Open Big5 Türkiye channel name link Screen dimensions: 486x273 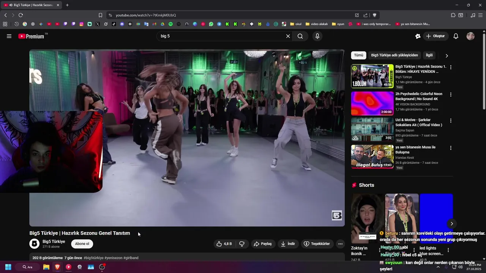tap(54, 242)
